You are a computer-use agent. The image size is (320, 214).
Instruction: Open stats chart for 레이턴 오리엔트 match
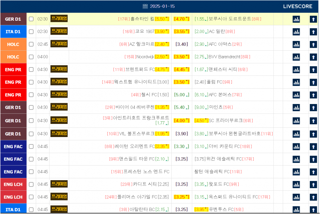[296, 146]
